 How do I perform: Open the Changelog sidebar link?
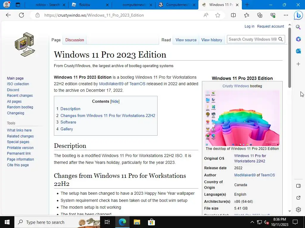point(15,113)
